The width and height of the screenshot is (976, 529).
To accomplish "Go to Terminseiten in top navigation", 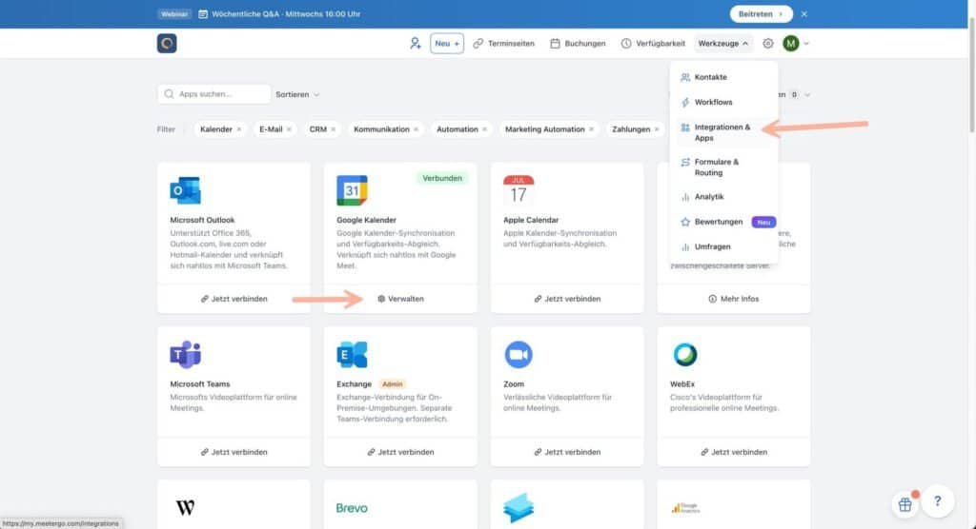I will pos(503,44).
